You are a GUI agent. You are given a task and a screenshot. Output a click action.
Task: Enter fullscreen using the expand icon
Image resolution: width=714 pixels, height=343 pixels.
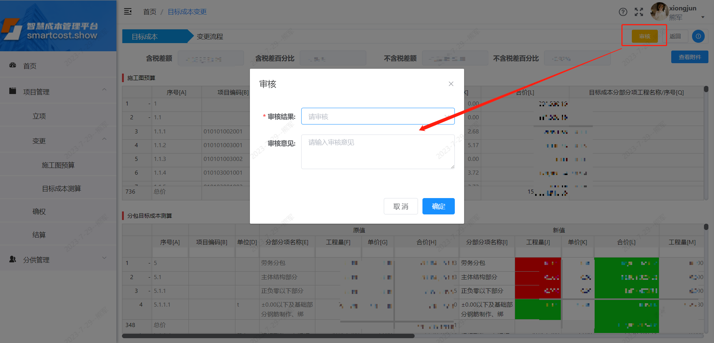pyautogui.click(x=639, y=12)
